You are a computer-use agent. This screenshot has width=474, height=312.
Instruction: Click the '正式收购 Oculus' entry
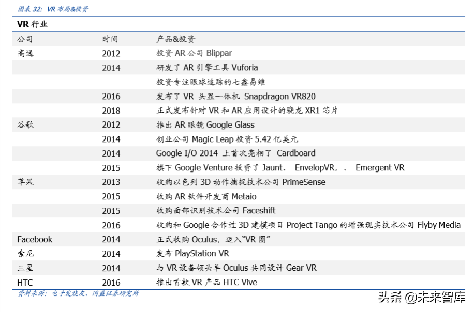coord(213,239)
